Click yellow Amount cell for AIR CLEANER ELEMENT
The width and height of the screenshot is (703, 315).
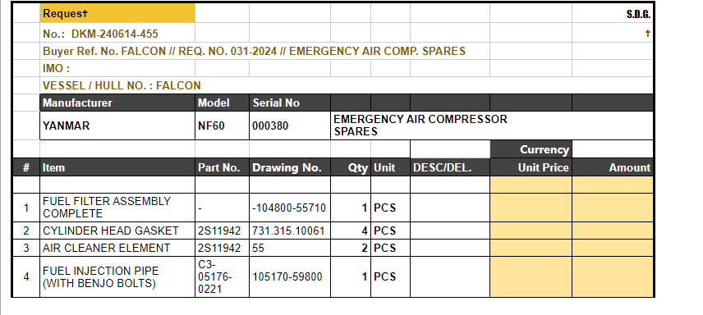click(613, 248)
